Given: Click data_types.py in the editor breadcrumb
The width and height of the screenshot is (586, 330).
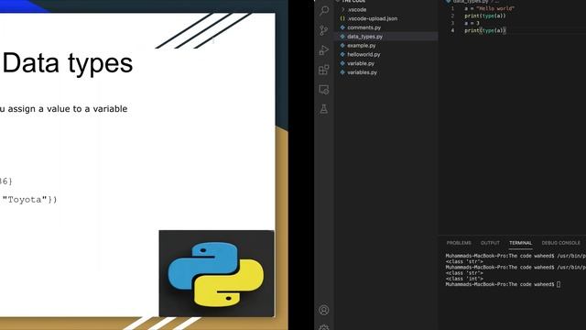Looking at the screenshot, I should click(x=471, y=2).
